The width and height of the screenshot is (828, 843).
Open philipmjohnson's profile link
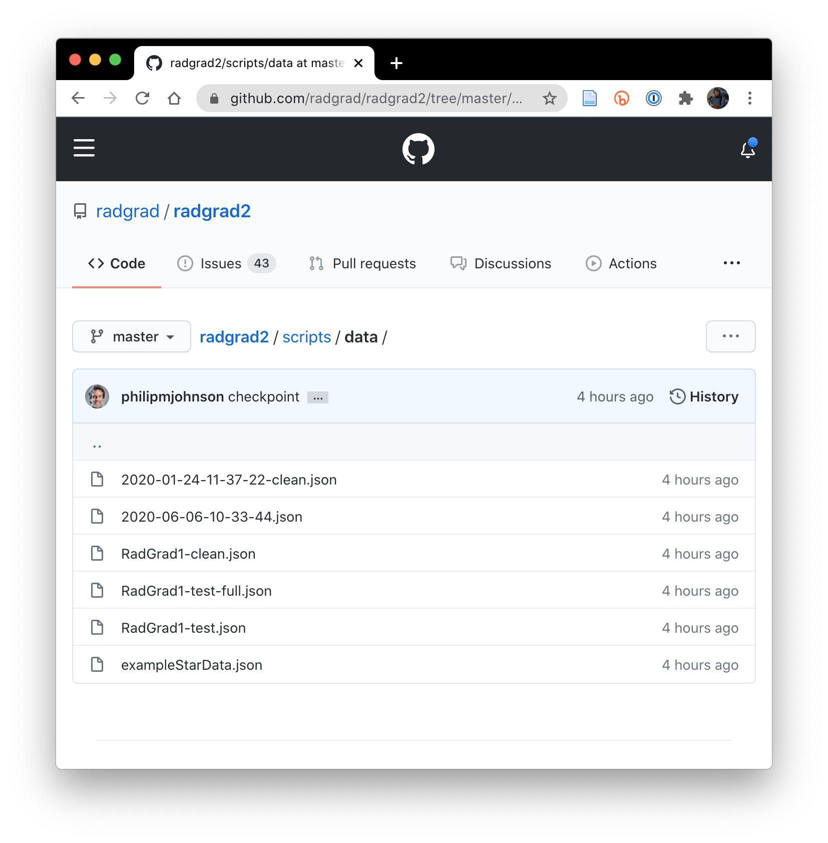coord(173,396)
